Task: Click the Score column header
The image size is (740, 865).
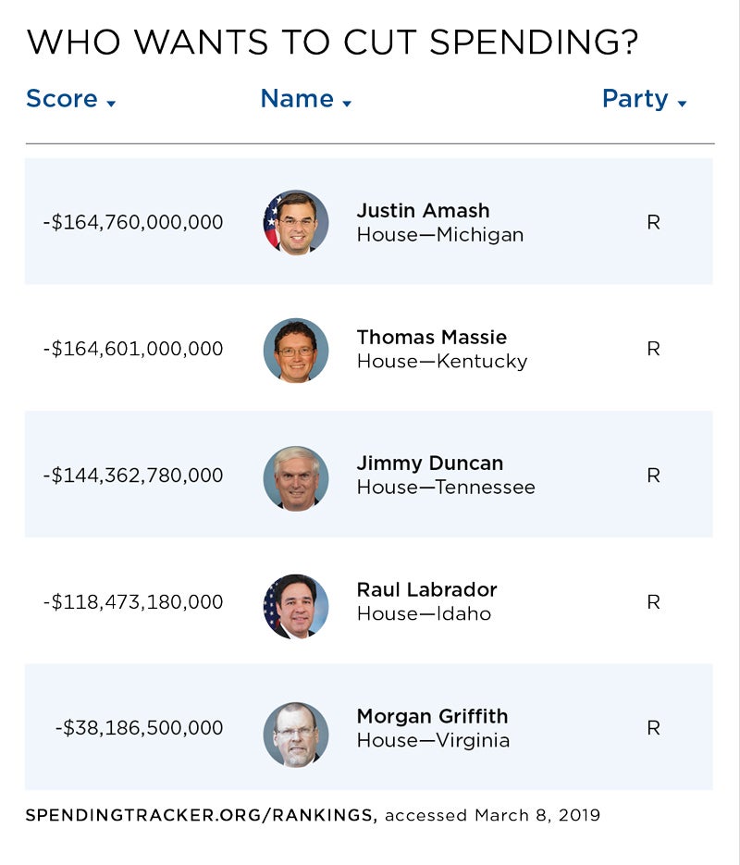Action: 61,99
